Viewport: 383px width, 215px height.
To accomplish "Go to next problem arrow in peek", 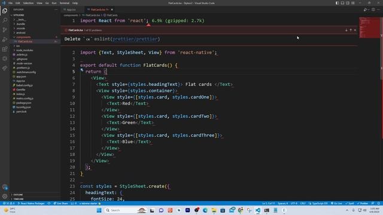I will pos(346,30).
